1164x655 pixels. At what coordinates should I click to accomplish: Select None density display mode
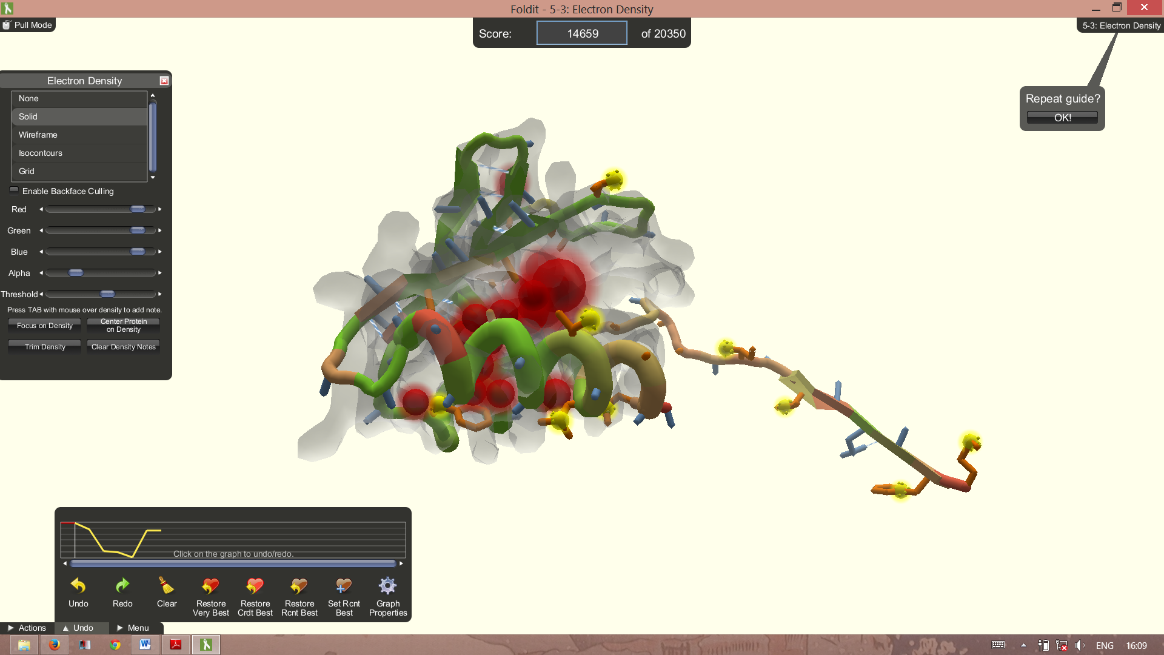point(79,98)
